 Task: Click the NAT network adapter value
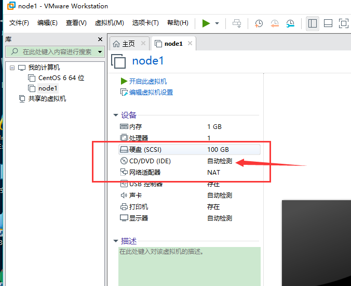point(213,172)
